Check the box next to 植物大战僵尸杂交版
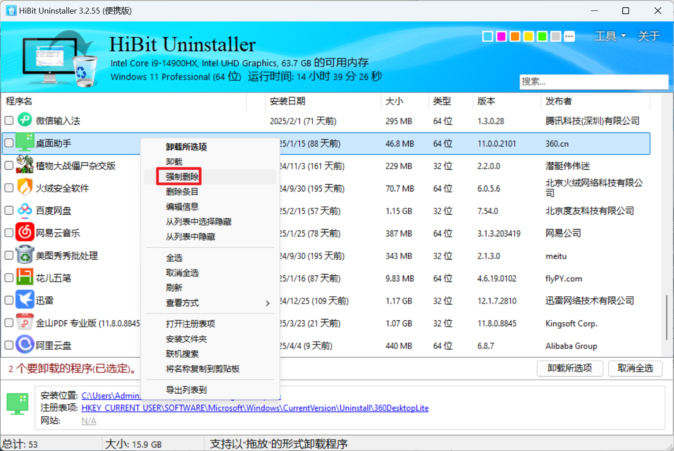 point(9,166)
